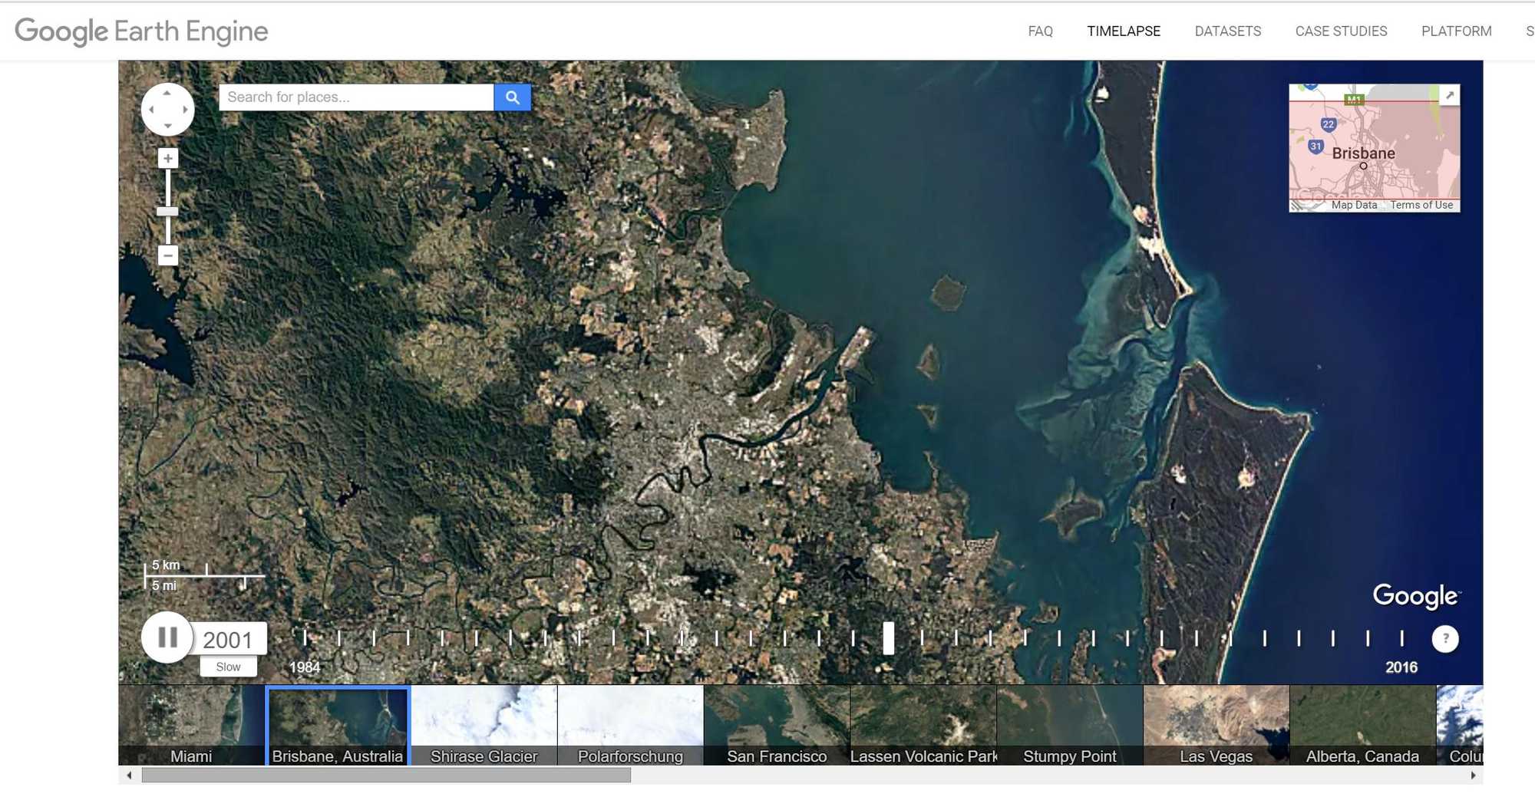Select the Stumpy Point thumbnail
This screenshot has width=1535, height=797.
(1070, 725)
